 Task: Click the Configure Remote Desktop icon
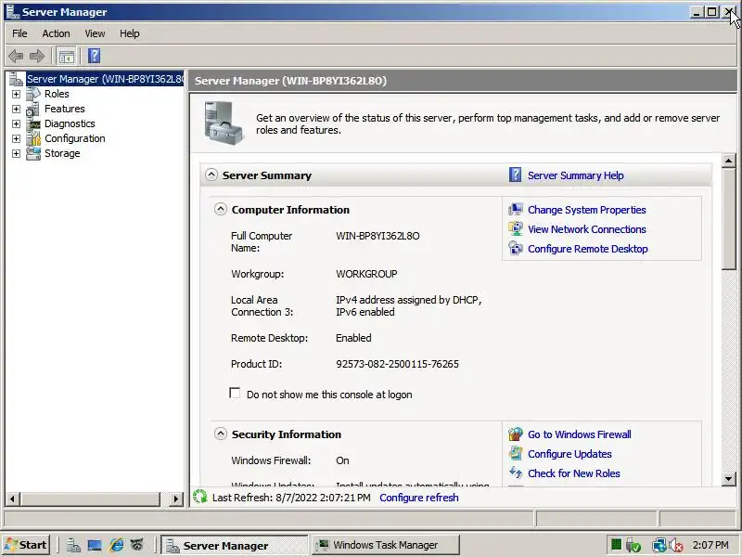[516, 248]
